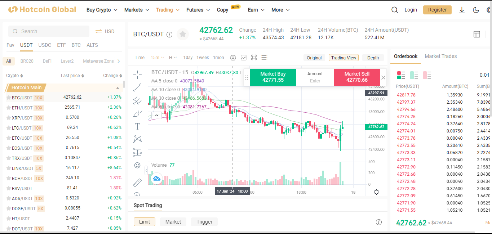Expand the Buy Crypto menu
This screenshot has width=492, height=234.
click(x=102, y=10)
